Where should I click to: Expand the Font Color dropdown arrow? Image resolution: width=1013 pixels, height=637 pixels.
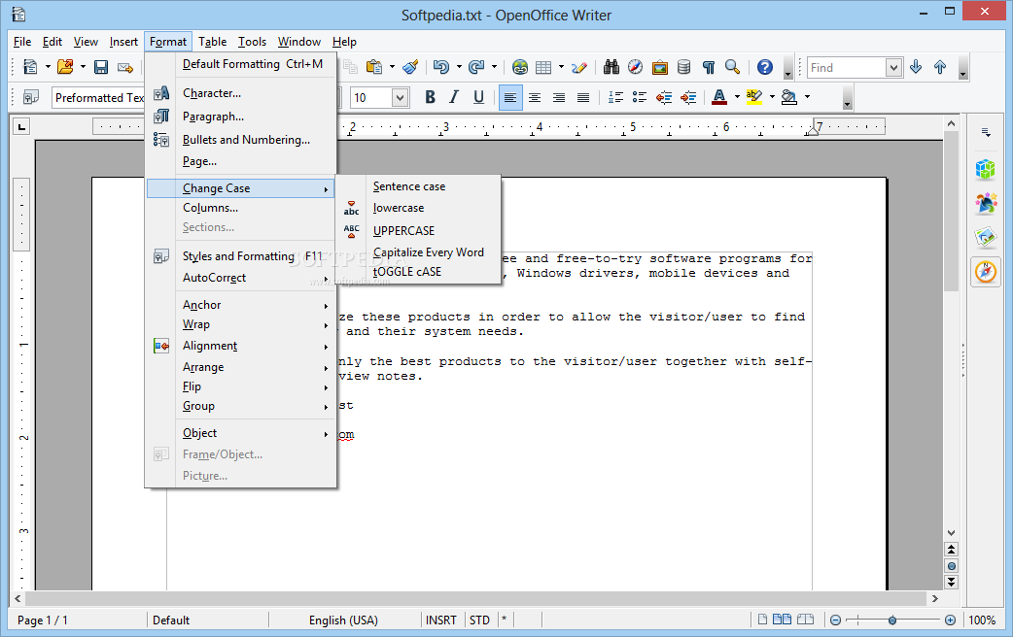click(x=737, y=97)
